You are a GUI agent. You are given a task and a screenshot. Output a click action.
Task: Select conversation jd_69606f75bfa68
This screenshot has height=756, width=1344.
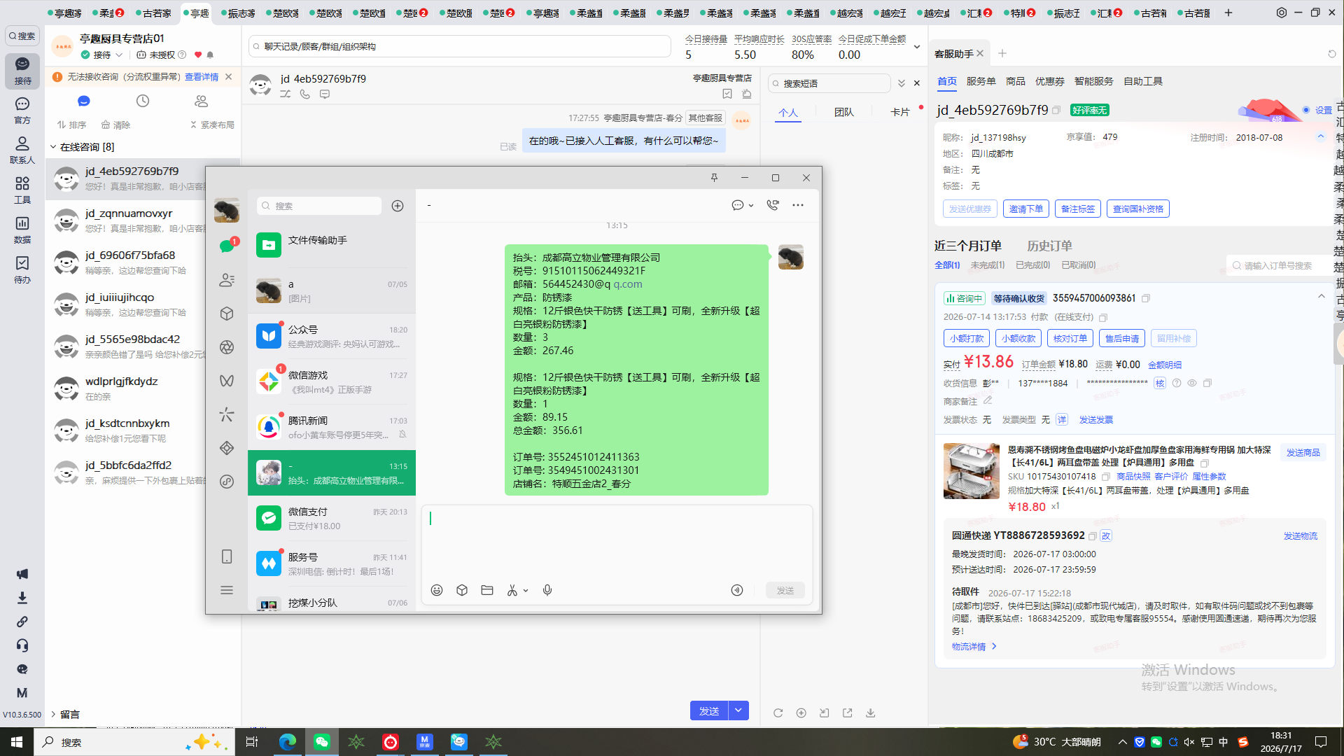click(143, 262)
